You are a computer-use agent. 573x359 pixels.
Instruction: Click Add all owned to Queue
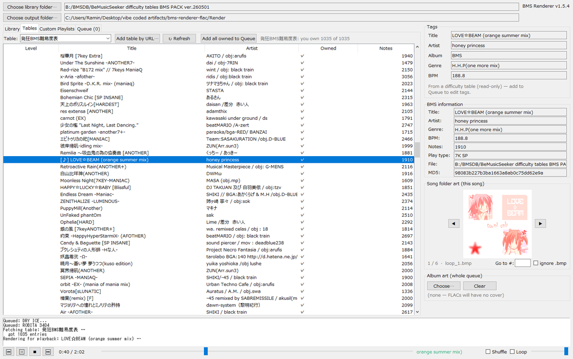[x=229, y=38]
